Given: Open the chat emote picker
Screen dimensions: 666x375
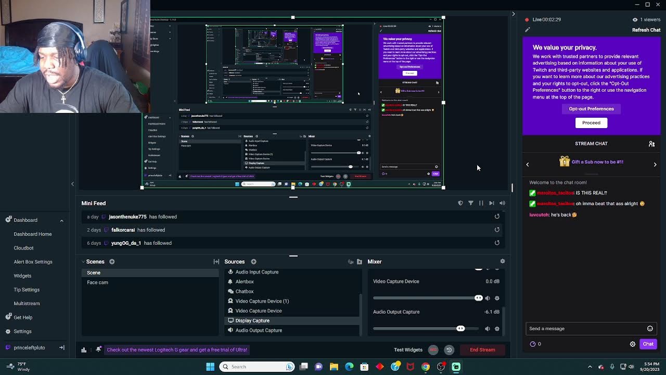Looking at the screenshot, I should 650,329.
